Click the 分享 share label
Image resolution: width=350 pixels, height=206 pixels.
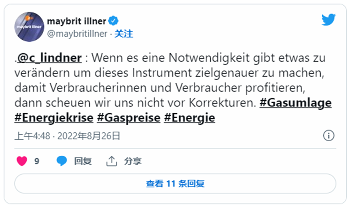pos(133,161)
